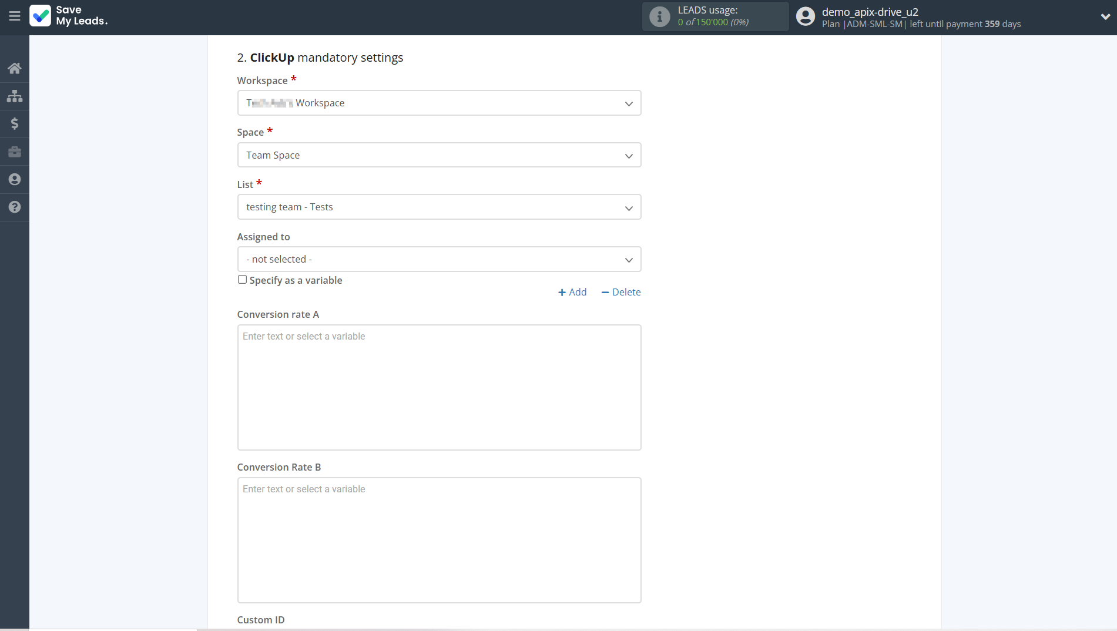The height and width of the screenshot is (631, 1117).
Task: Focus the Conversion rate A text field
Action: pyautogui.click(x=439, y=387)
